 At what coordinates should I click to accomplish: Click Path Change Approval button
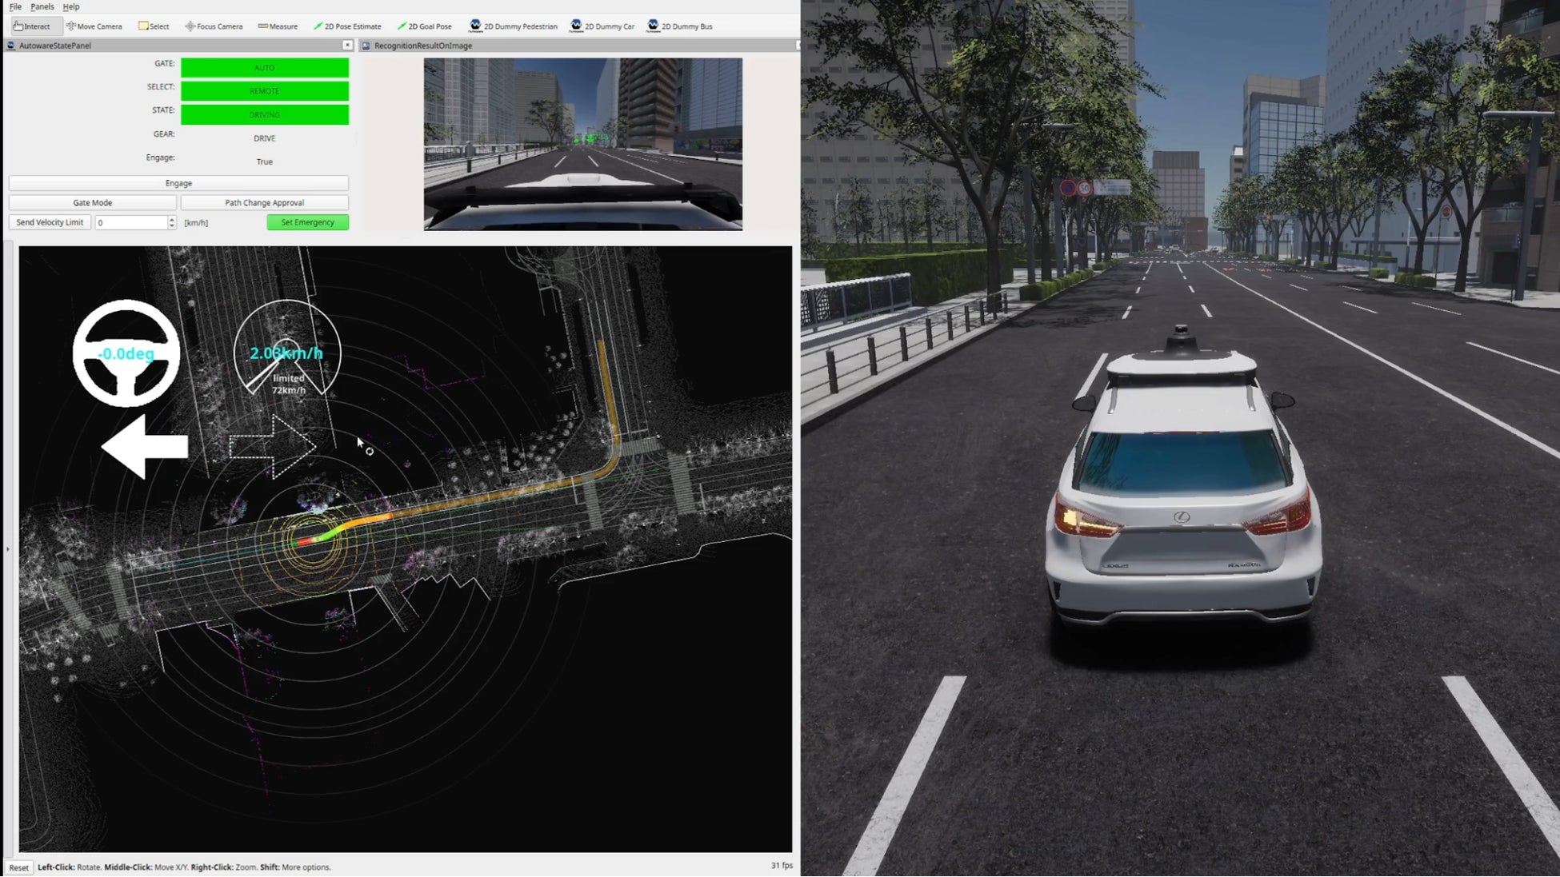(264, 203)
